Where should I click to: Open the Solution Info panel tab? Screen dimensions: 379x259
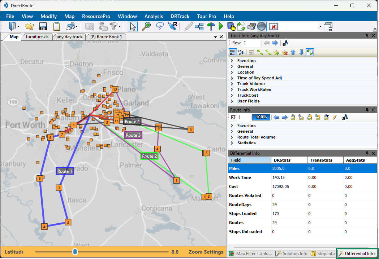tap(292, 254)
